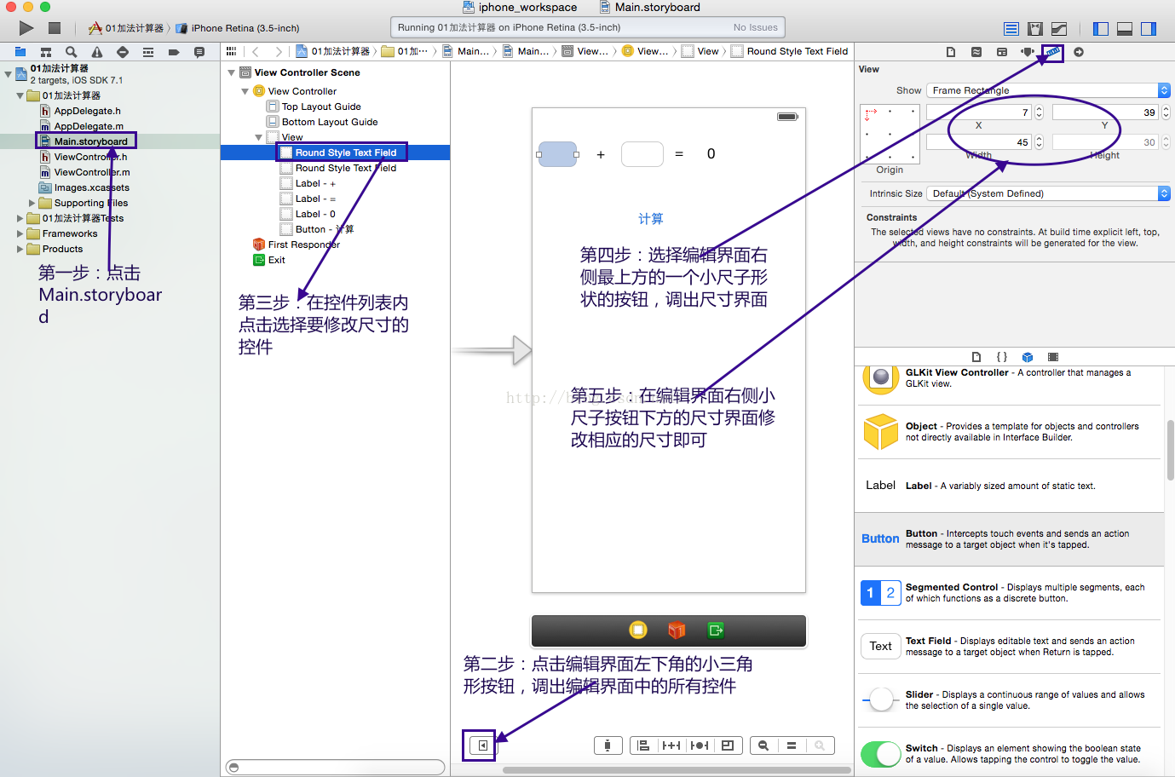Show related items grid in jump bar
1175x777 pixels.
click(231, 51)
